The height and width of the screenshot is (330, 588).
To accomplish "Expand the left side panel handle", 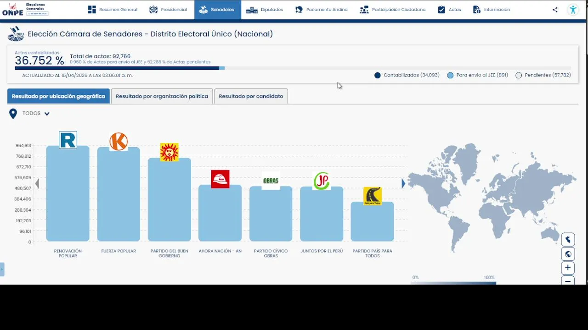I will 2,269.
